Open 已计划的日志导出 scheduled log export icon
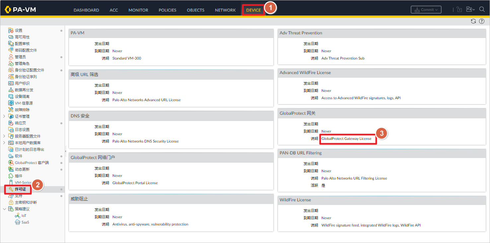The image size is (490, 243). (11, 149)
